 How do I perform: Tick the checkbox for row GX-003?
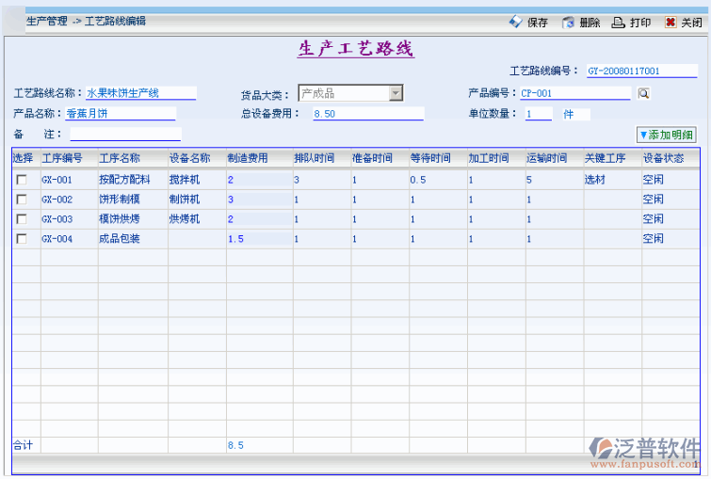pyautogui.click(x=21, y=219)
